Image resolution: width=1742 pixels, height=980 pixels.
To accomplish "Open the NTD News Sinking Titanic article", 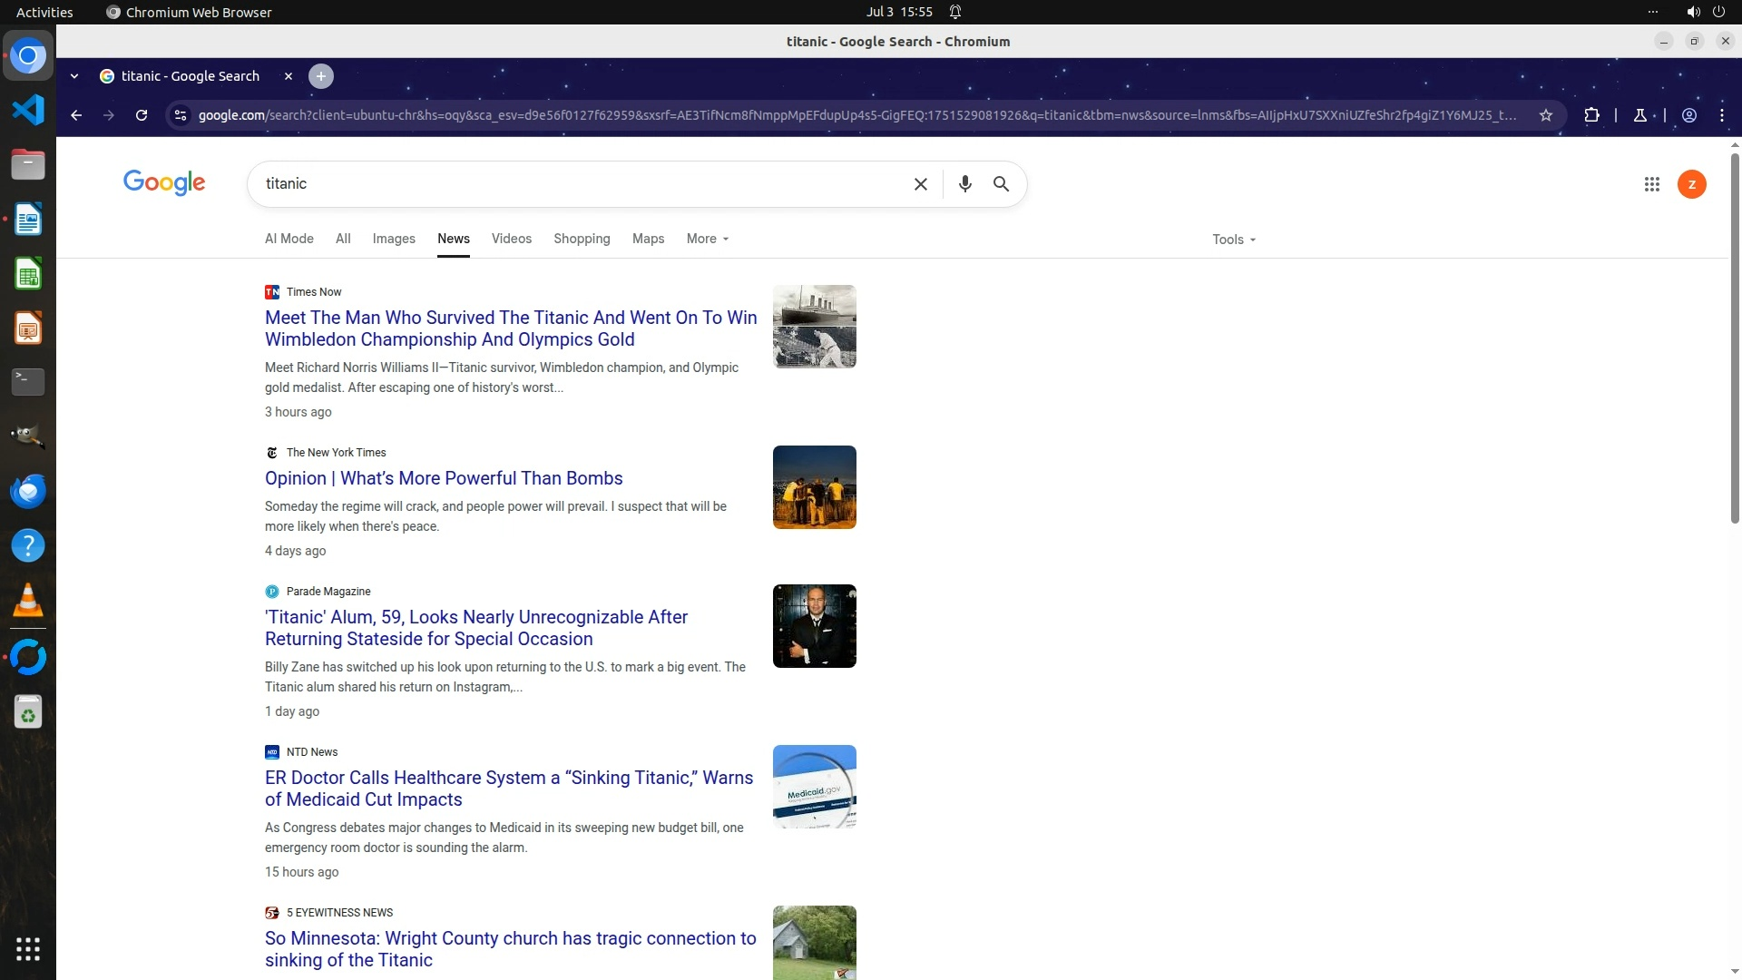I will click(x=508, y=789).
